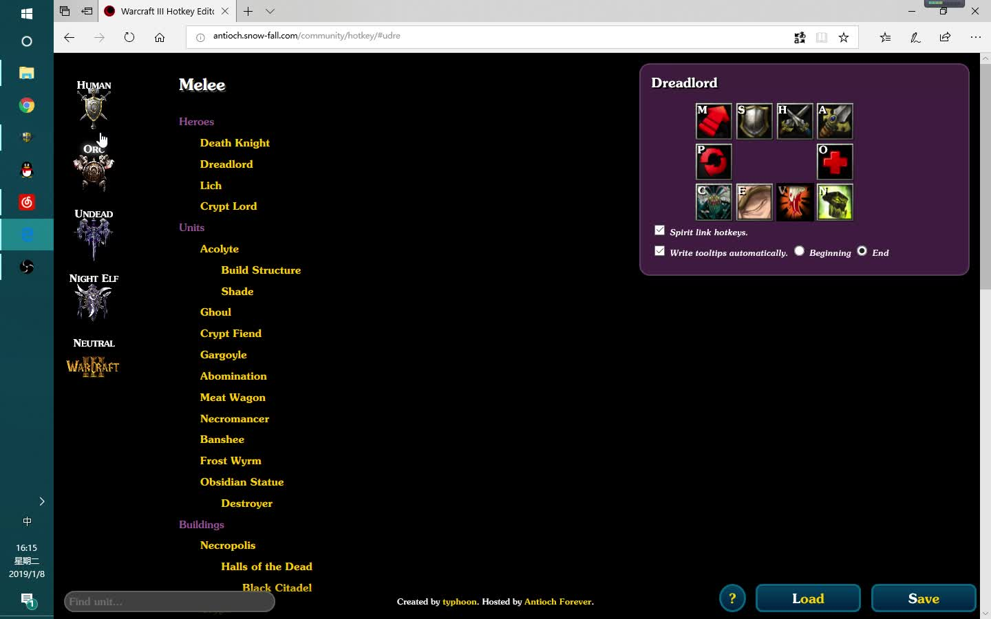Open the Windows action center notifications

tap(27, 600)
